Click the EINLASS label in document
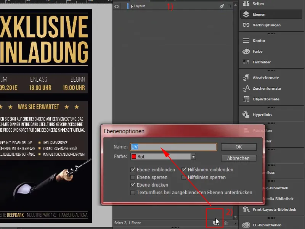 (39, 79)
